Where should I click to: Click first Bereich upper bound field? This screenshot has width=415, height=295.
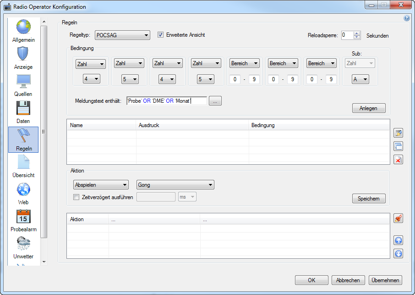[254, 79]
